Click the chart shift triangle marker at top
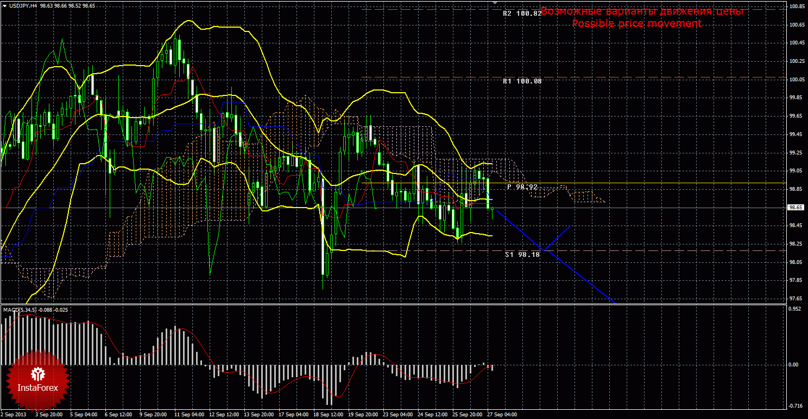This screenshot has width=808, height=419. 495,3
